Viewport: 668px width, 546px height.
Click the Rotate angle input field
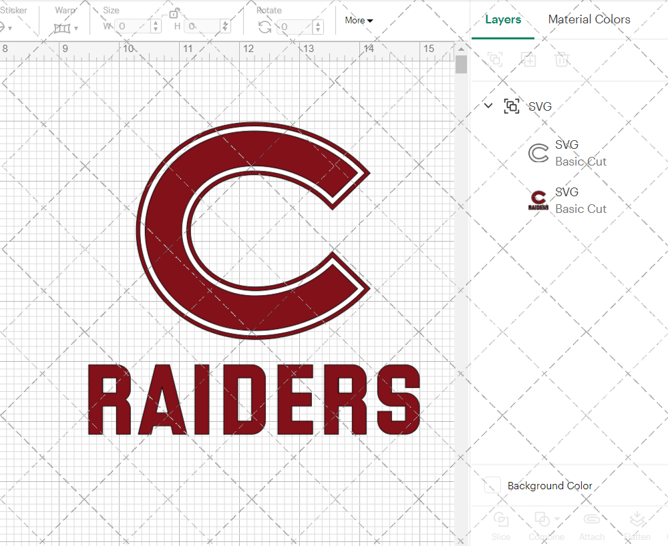click(295, 27)
